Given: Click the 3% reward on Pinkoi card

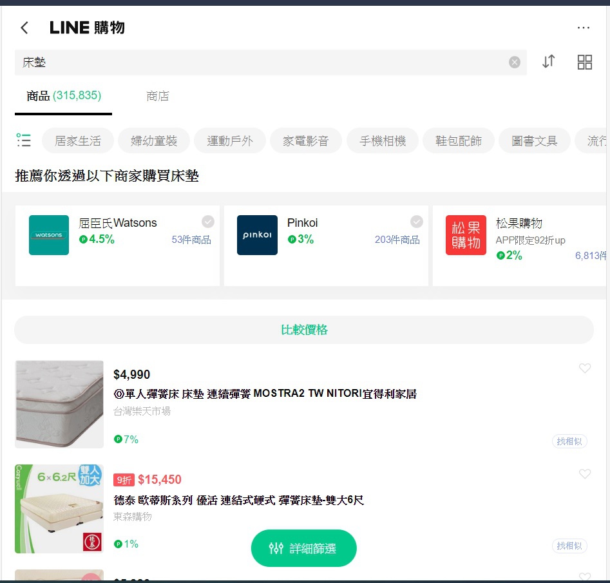Looking at the screenshot, I should tap(300, 239).
